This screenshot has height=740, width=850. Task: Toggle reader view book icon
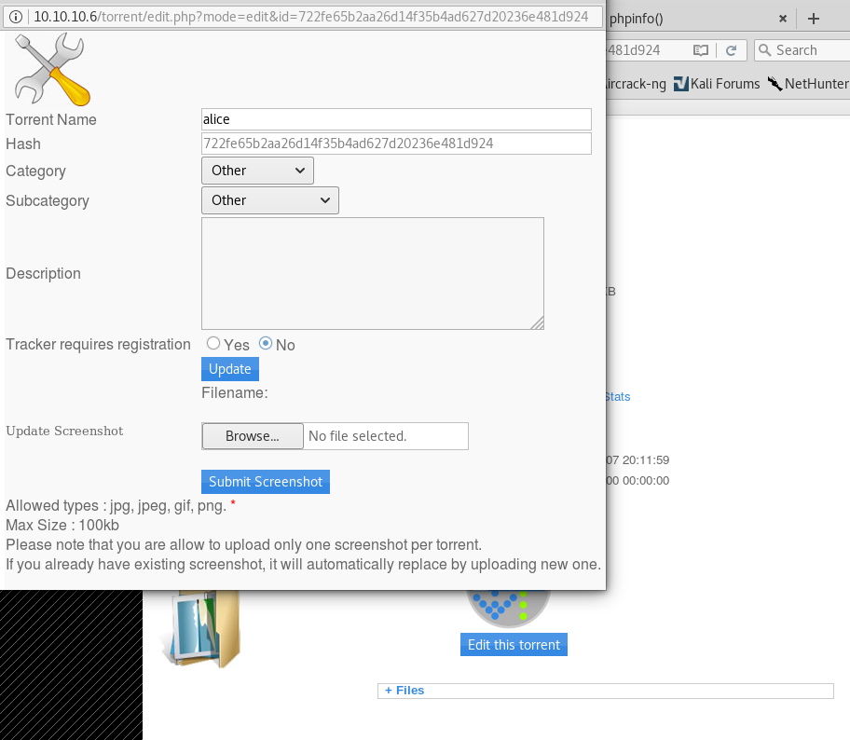click(700, 50)
